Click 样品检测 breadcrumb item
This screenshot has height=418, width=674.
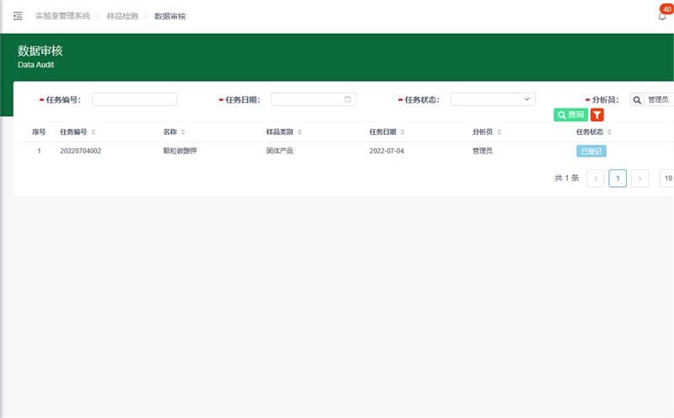pos(122,16)
